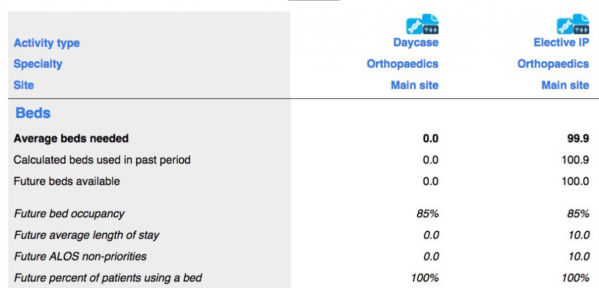Click the Elective IP column icon
The width and height of the screenshot is (599, 288).
(573, 24)
